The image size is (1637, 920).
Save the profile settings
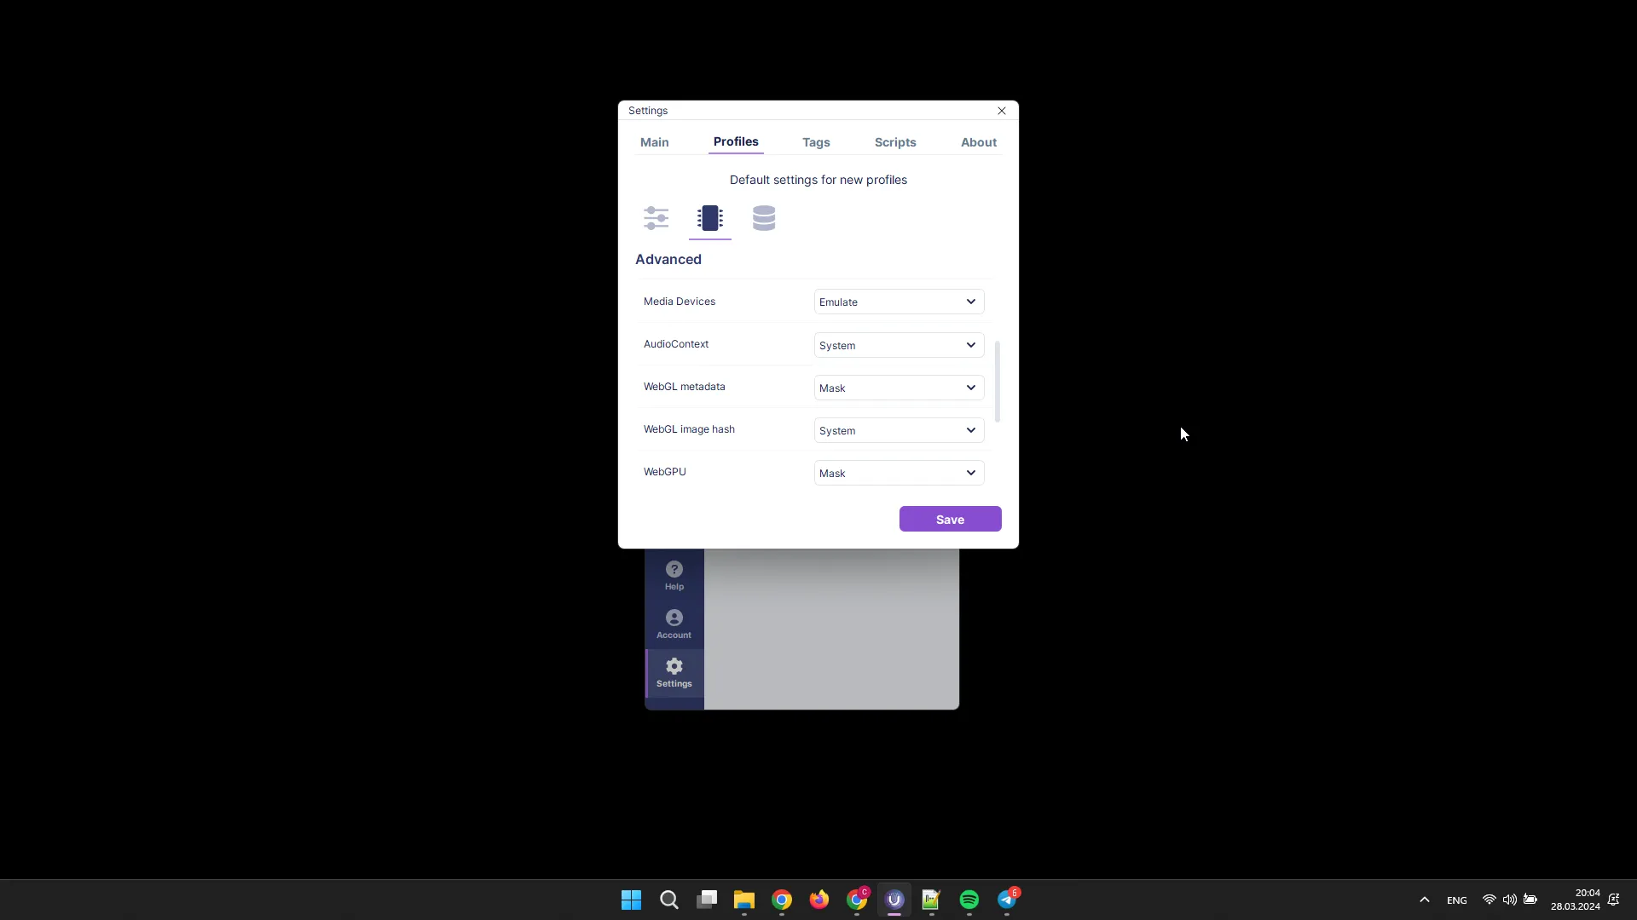[949, 518]
